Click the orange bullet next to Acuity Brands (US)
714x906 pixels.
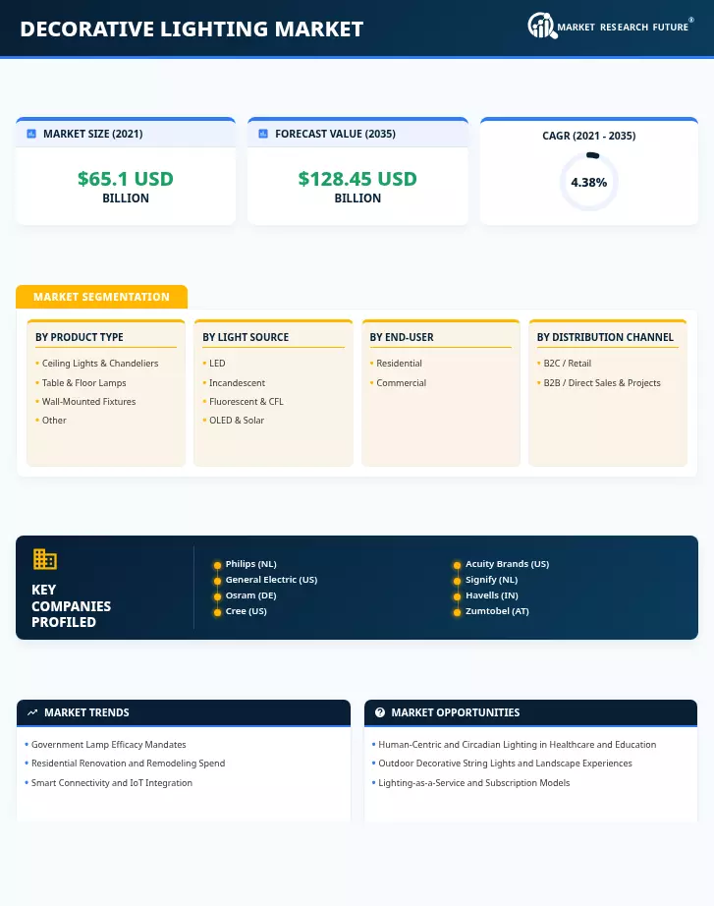(x=457, y=565)
